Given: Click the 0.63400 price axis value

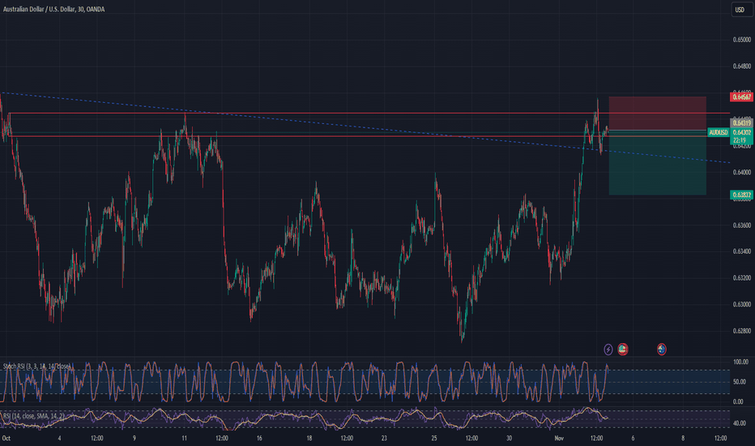Looking at the screenshot, I should (741, 251).
